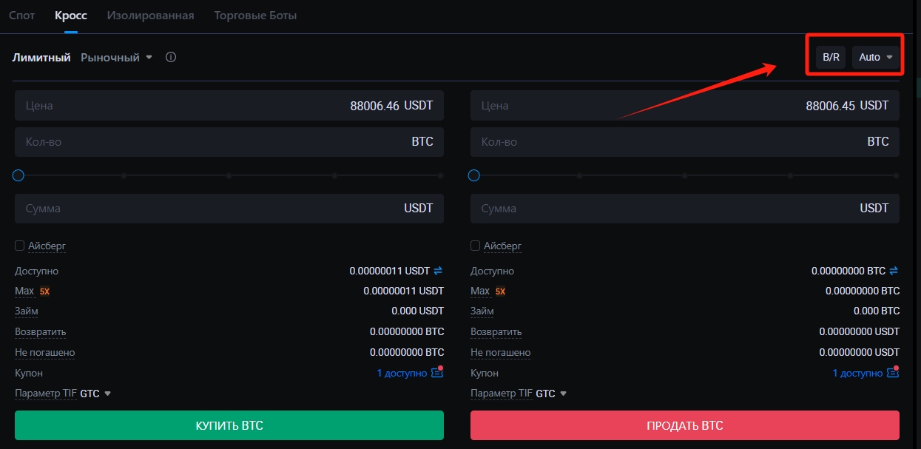Enable Айсберг checkbox in buy panel
Image resolution: width=921 pixels, height=449 pixels.
[x=20, y=246]
